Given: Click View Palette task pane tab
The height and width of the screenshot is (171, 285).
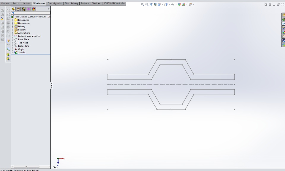Looking at the screenshot, I should click(x=283, y=28).
